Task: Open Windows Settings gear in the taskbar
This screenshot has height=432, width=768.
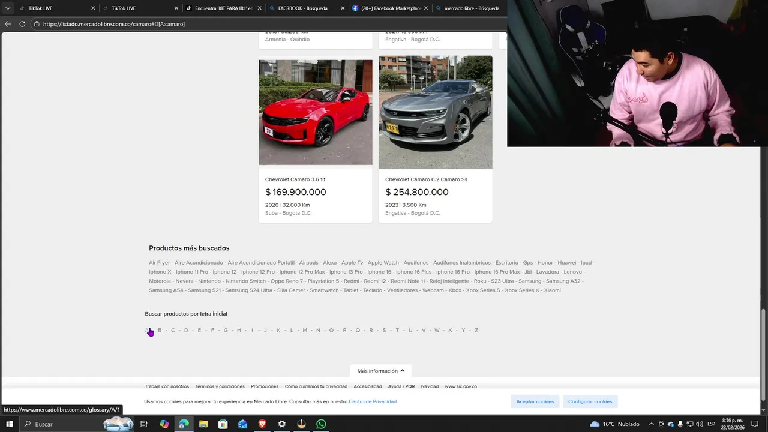Action: point(282,424)
